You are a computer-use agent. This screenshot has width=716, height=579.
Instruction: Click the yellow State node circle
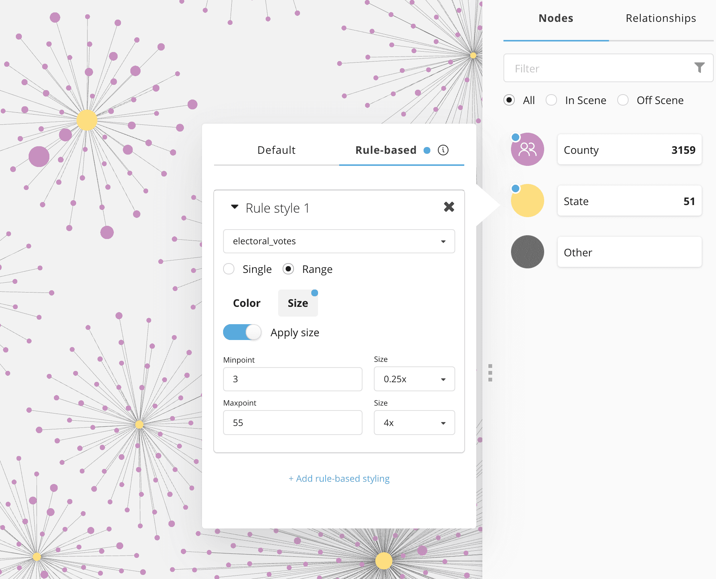pos(527,201)
